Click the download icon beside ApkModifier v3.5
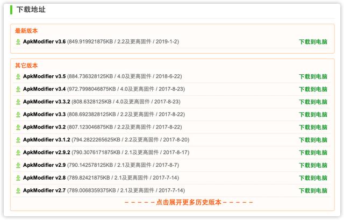The height and width of the screenshot is (220, 344). 18,76
